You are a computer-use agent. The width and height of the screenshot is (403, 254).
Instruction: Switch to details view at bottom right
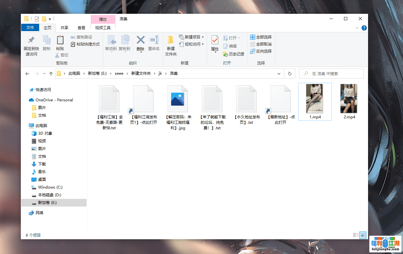[356, 235]
